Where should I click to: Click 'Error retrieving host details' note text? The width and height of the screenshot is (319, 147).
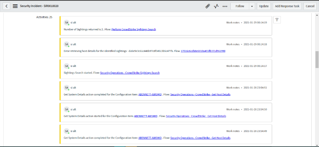pyautogui.click(x=119, y=51)
